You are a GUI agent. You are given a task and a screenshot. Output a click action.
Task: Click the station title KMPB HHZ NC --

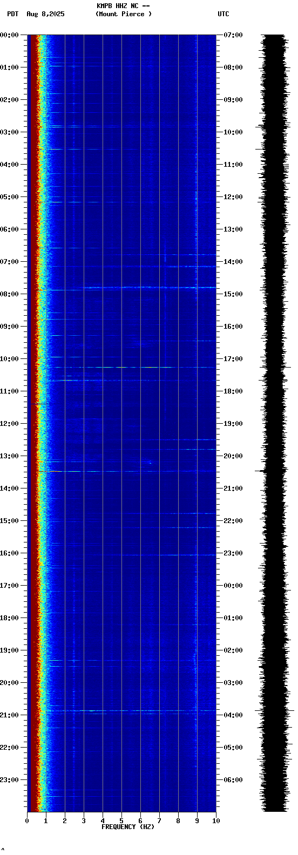(x=123, y=6)
